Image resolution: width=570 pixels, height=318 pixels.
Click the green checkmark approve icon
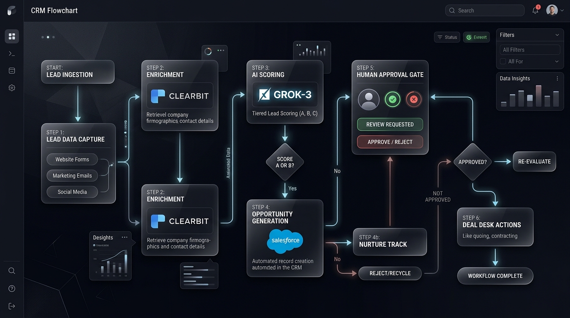tap(393, 99)
